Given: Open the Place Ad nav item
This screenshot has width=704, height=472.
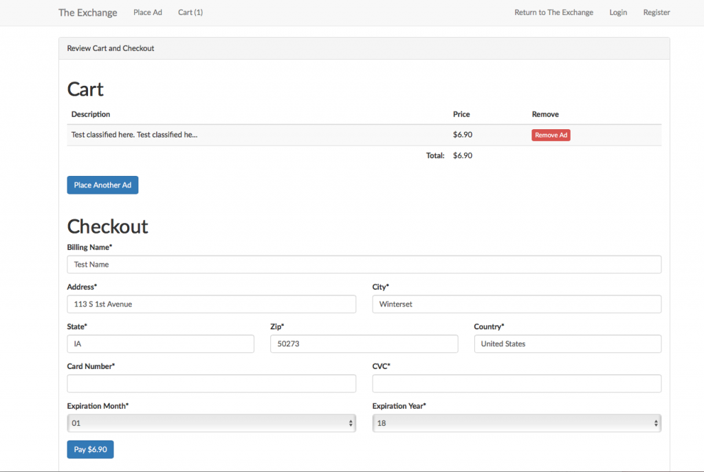Looking at the screenshot, I should (x=148, y=12).
